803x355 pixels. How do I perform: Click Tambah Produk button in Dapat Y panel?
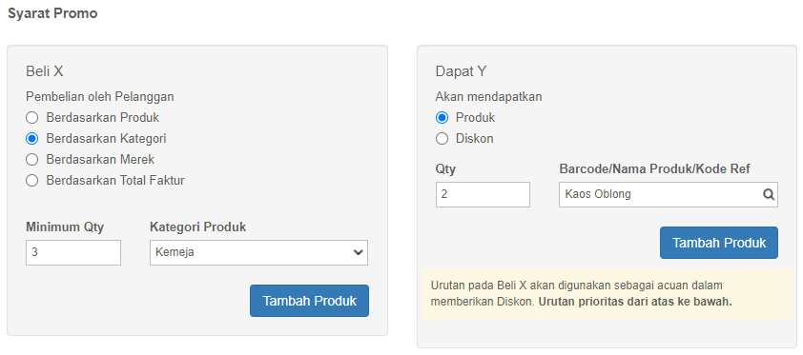(719, 243)
